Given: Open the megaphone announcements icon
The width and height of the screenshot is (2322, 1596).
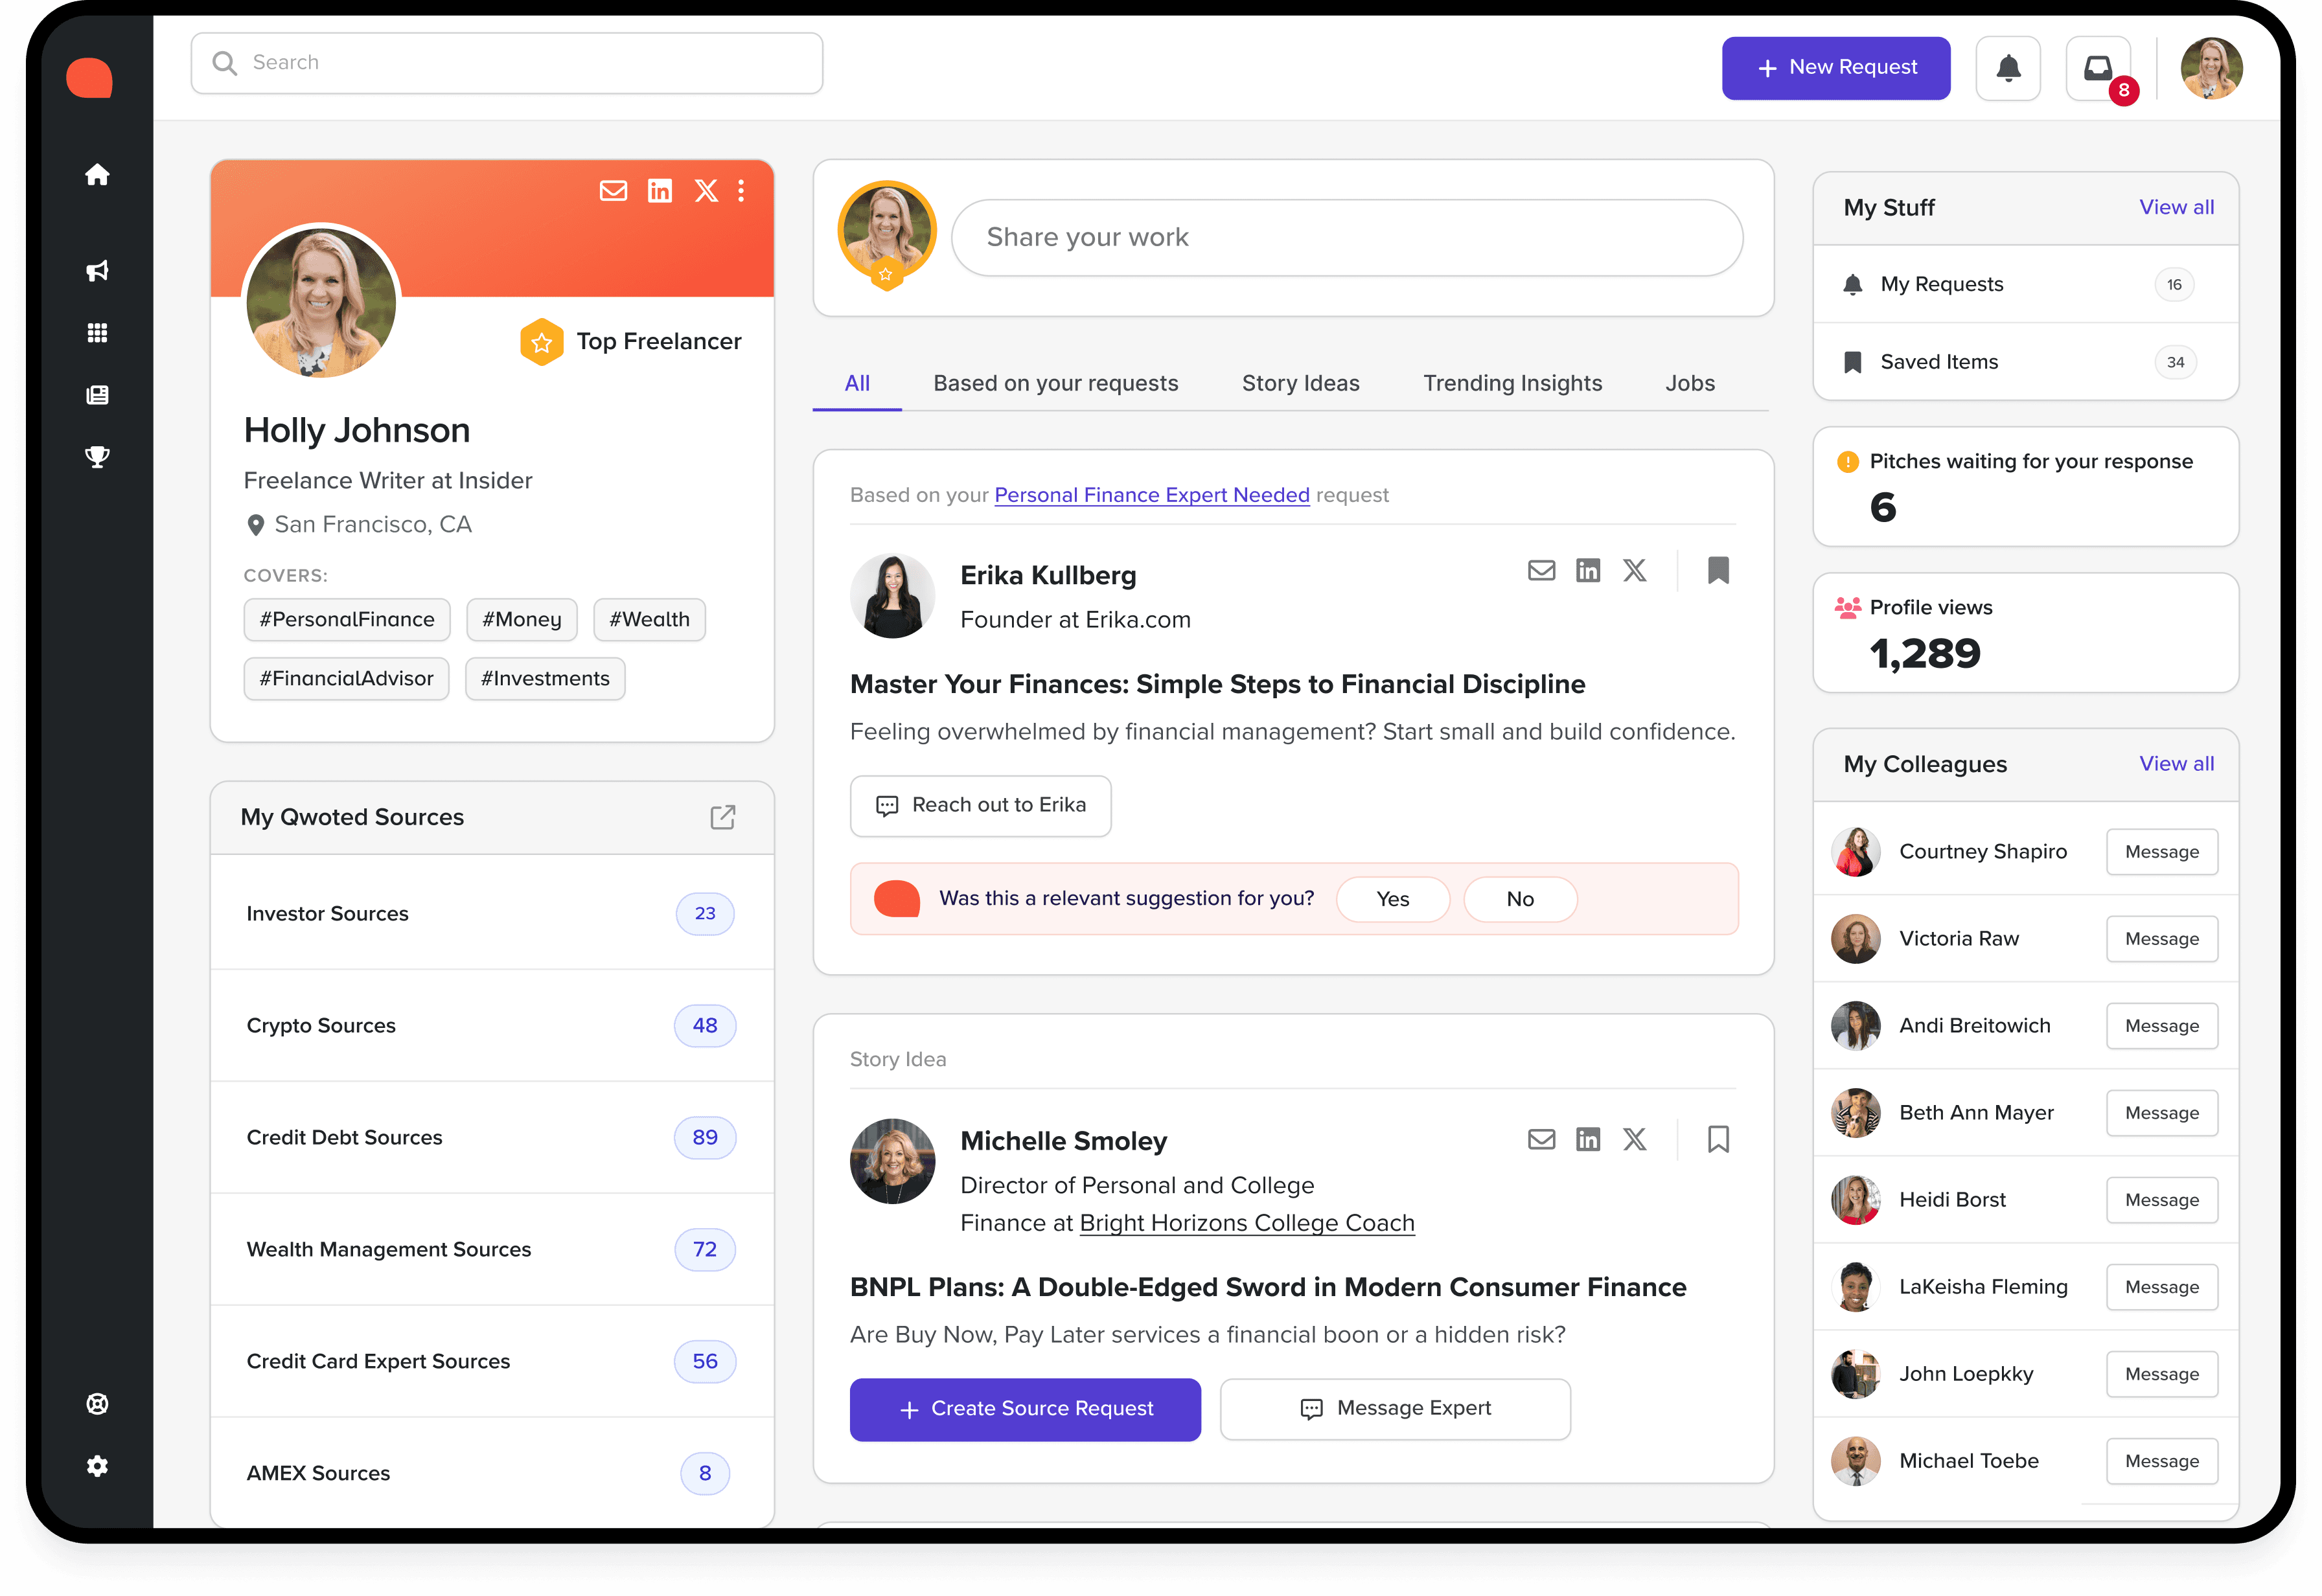Looking at the screenshot, I should (x=97, y=271).
